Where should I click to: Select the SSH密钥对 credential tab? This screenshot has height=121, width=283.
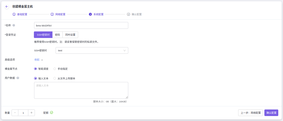43,35
